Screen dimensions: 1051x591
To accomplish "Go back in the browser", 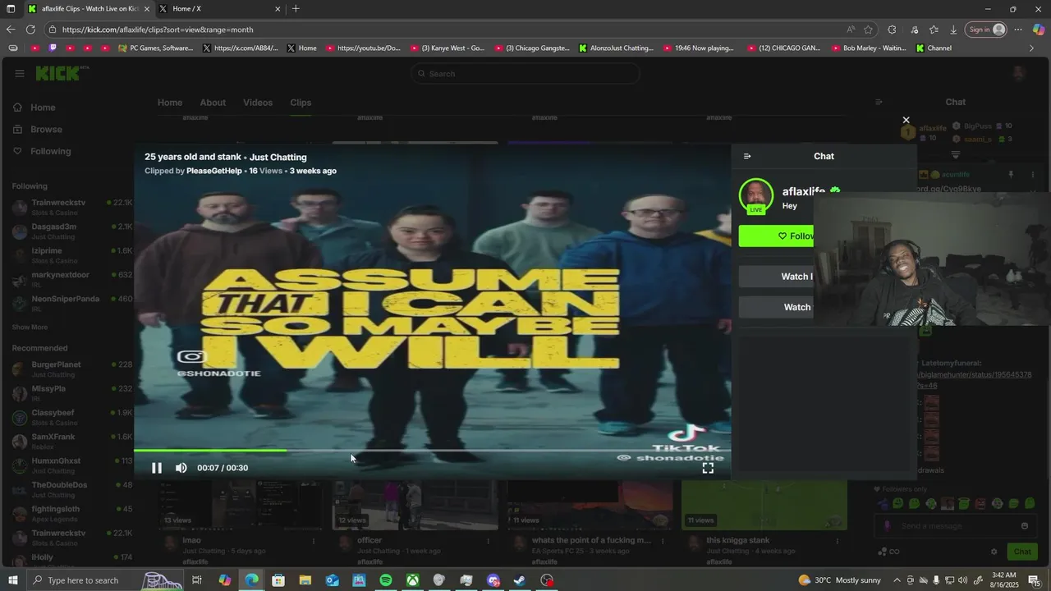I will 10,30.
